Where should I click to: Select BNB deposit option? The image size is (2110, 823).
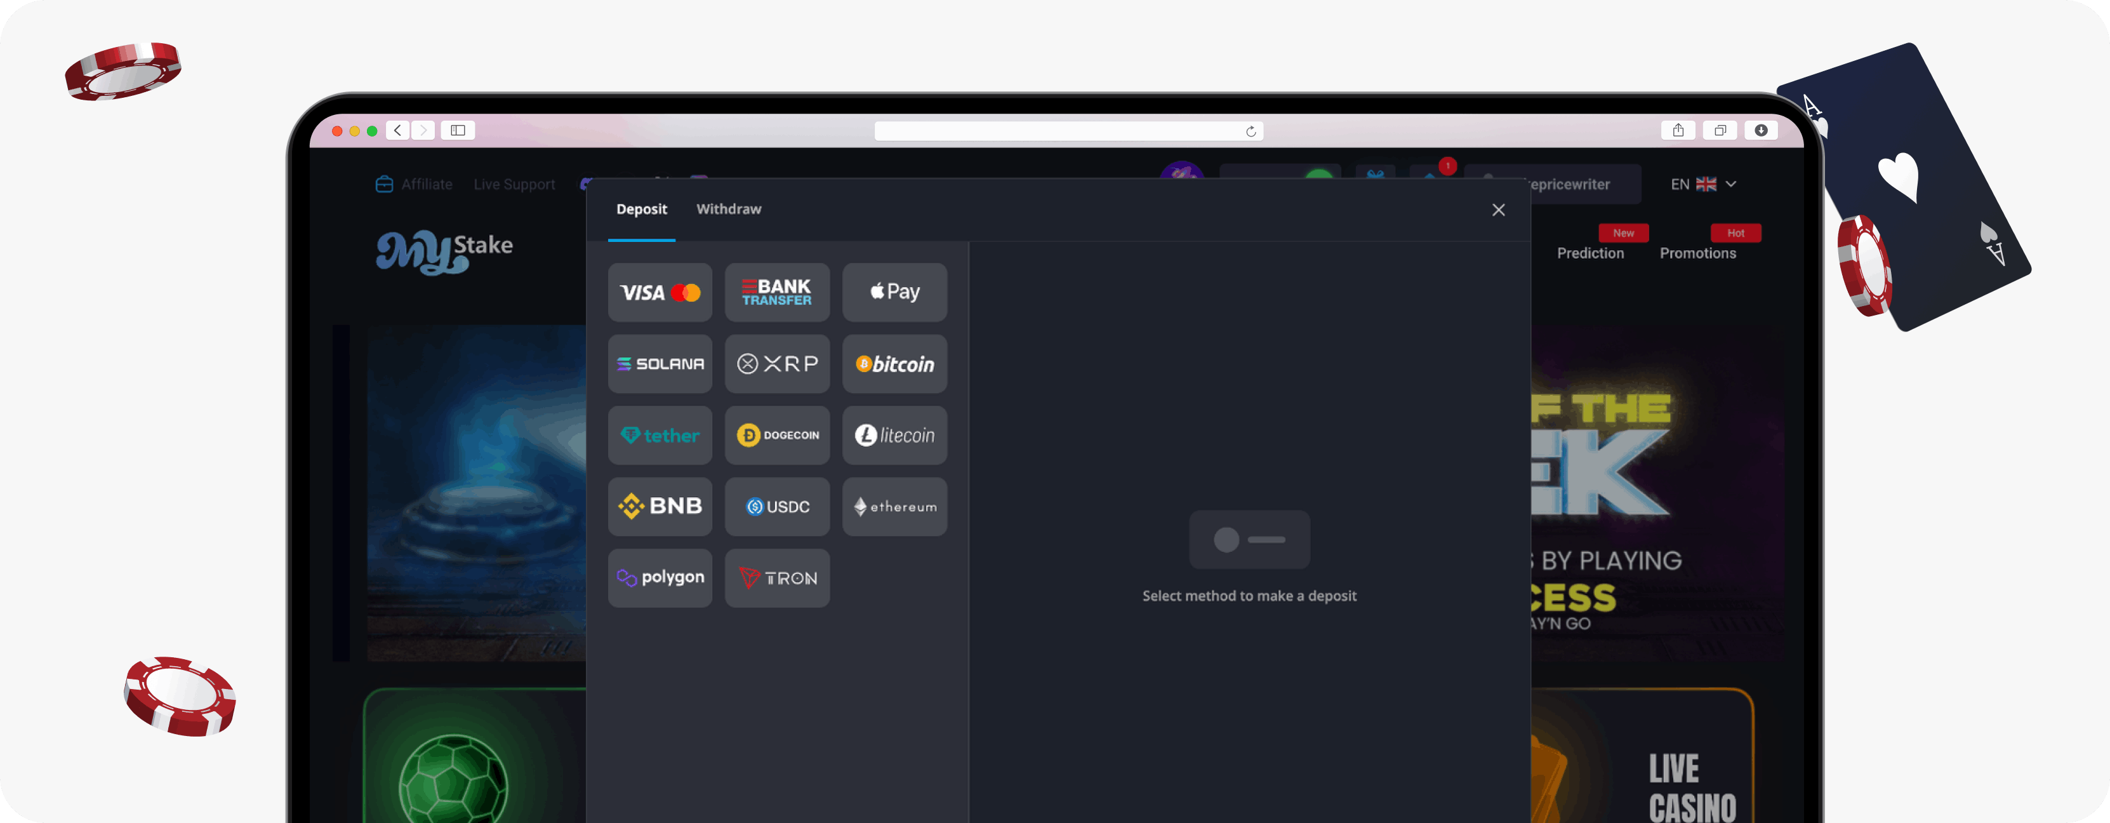tap(660, 507)
